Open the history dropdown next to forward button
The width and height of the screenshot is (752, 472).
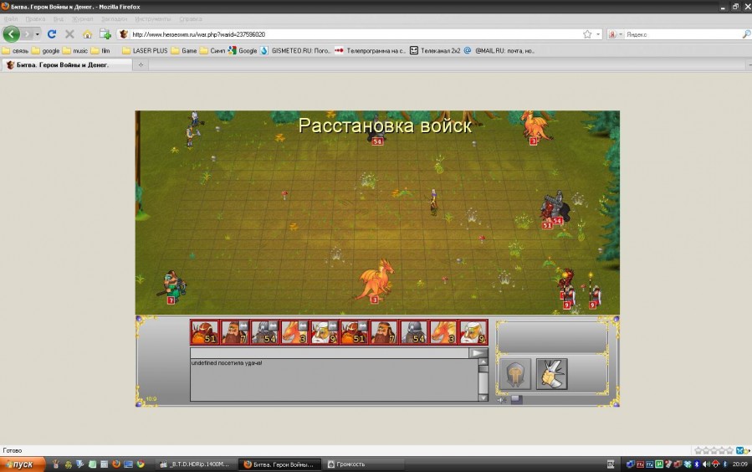(38, 34)
